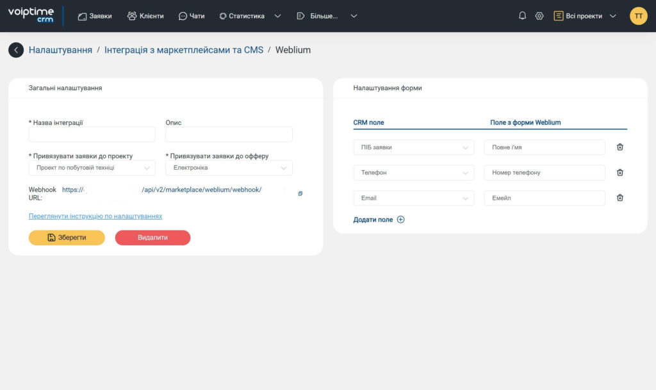Open the Email CRM field dropdown
The image size is (656, 390).
(414, 198)
